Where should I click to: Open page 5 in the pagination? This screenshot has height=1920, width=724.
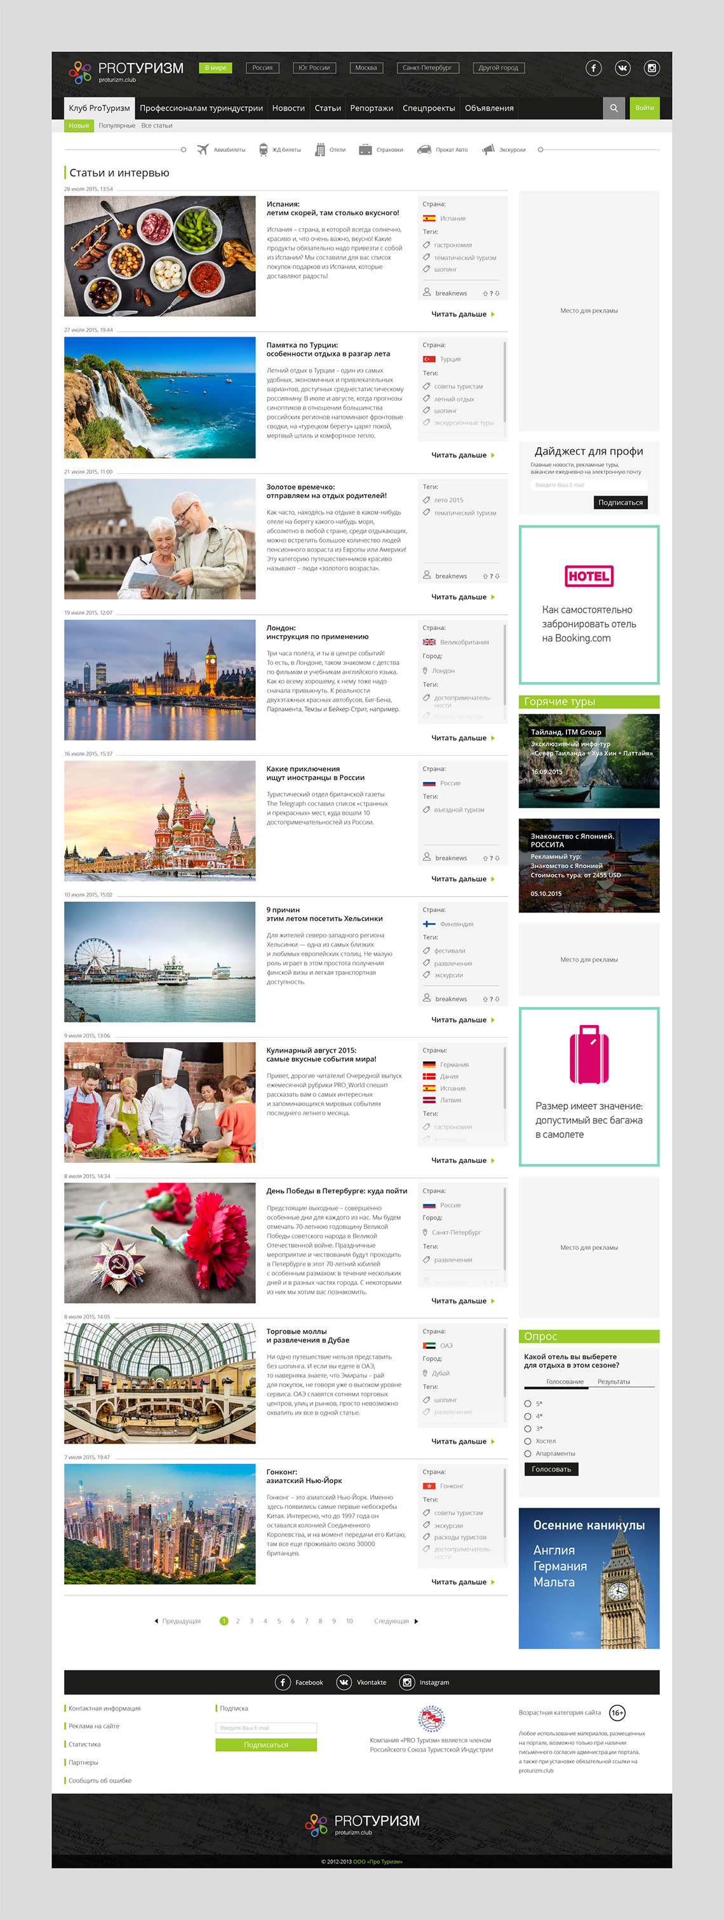(x=279, y=1621)
